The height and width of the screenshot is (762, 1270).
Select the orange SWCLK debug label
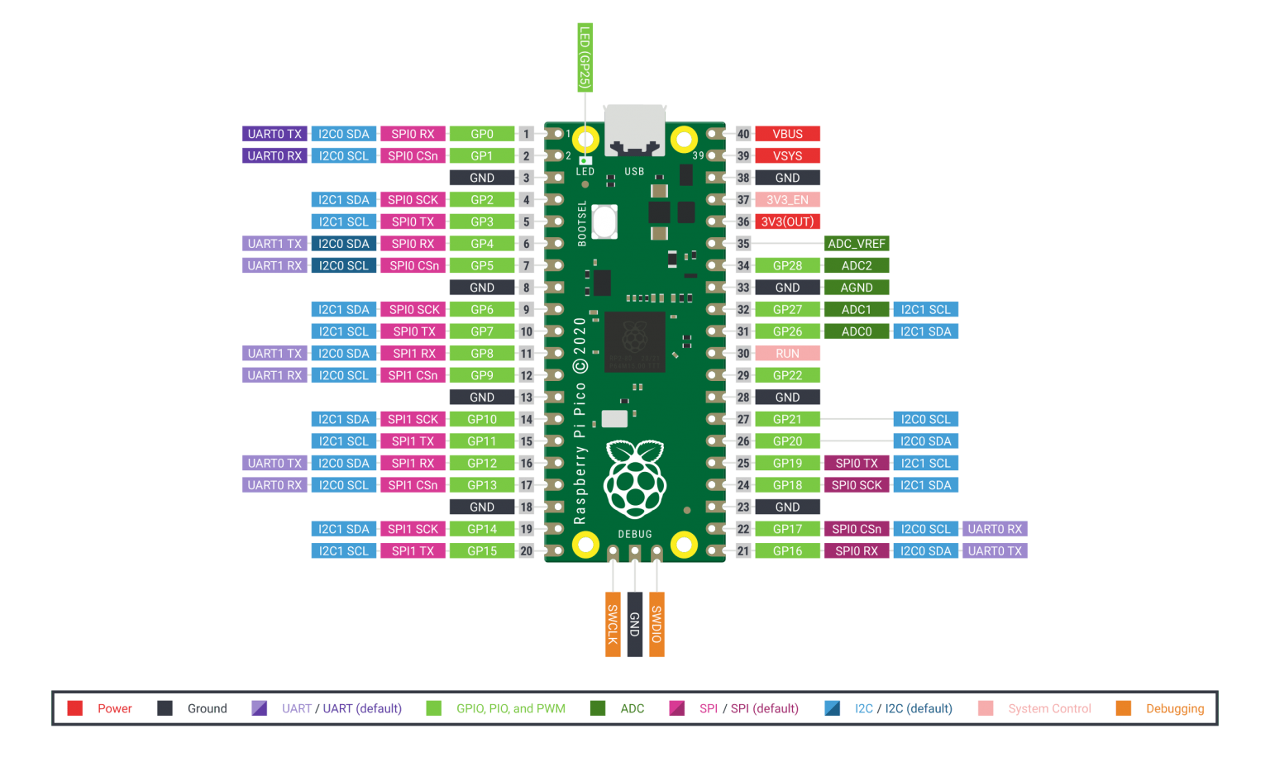pyautogui.click(x=613, y=625)
